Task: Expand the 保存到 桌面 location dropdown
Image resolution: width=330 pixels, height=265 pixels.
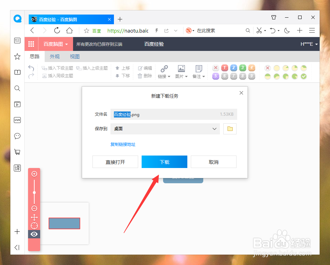Action: point(165,129)
